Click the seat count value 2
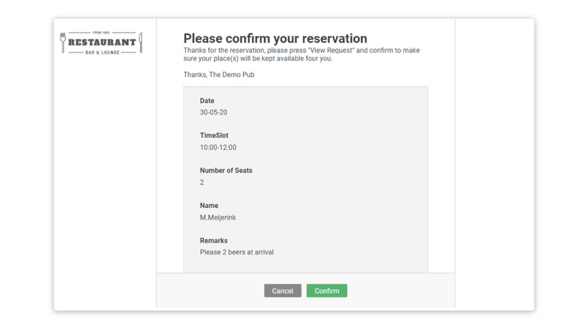 202,182
